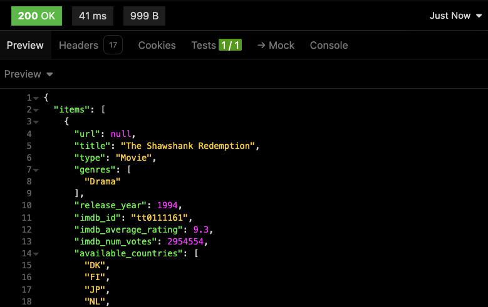
Task: Click the "items" key
Action: tap(72, 109)
